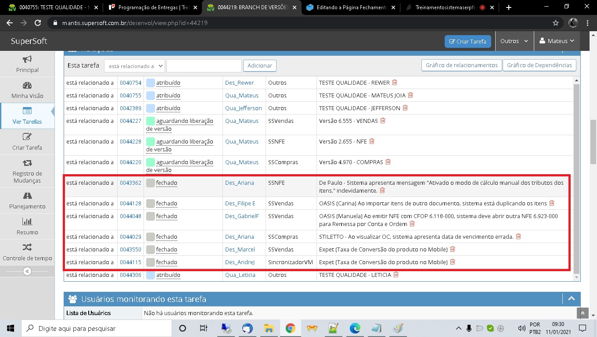Viewport: 597px width, 337px height.
Task: Click the Criar Tarefa sidebar icon
Action: [x=27, y=137]
